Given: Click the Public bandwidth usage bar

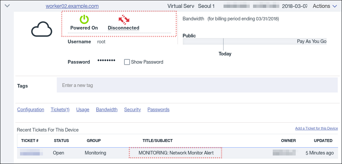Looking at the screenshot, I should click(254, 42).
